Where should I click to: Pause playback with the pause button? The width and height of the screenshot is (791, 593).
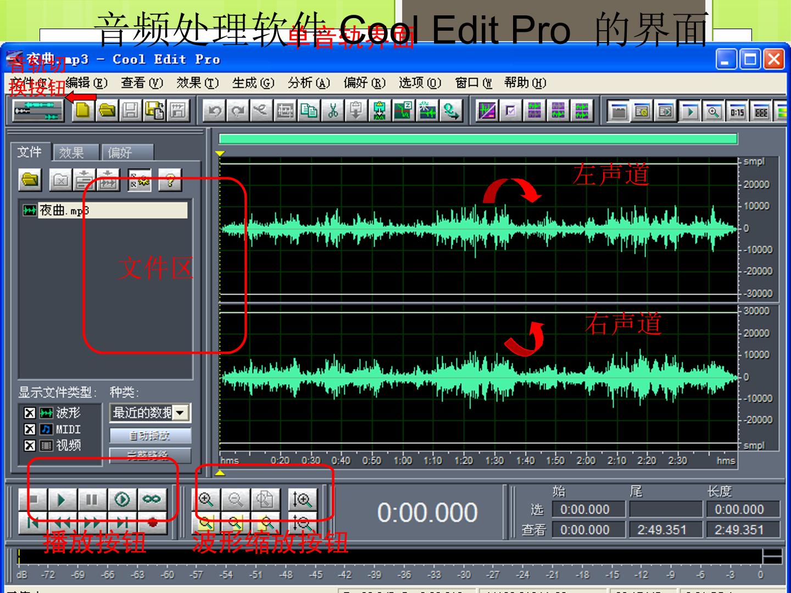click(x=91, y=500)
